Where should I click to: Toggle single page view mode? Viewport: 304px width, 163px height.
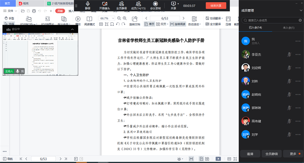point(150,24)
